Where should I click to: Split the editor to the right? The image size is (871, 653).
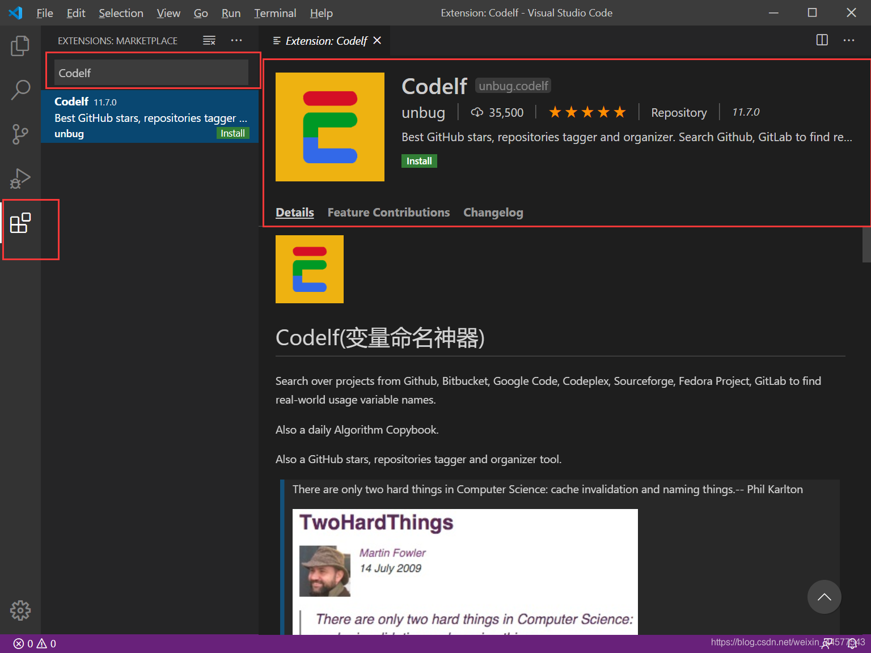tap(822, 40)
